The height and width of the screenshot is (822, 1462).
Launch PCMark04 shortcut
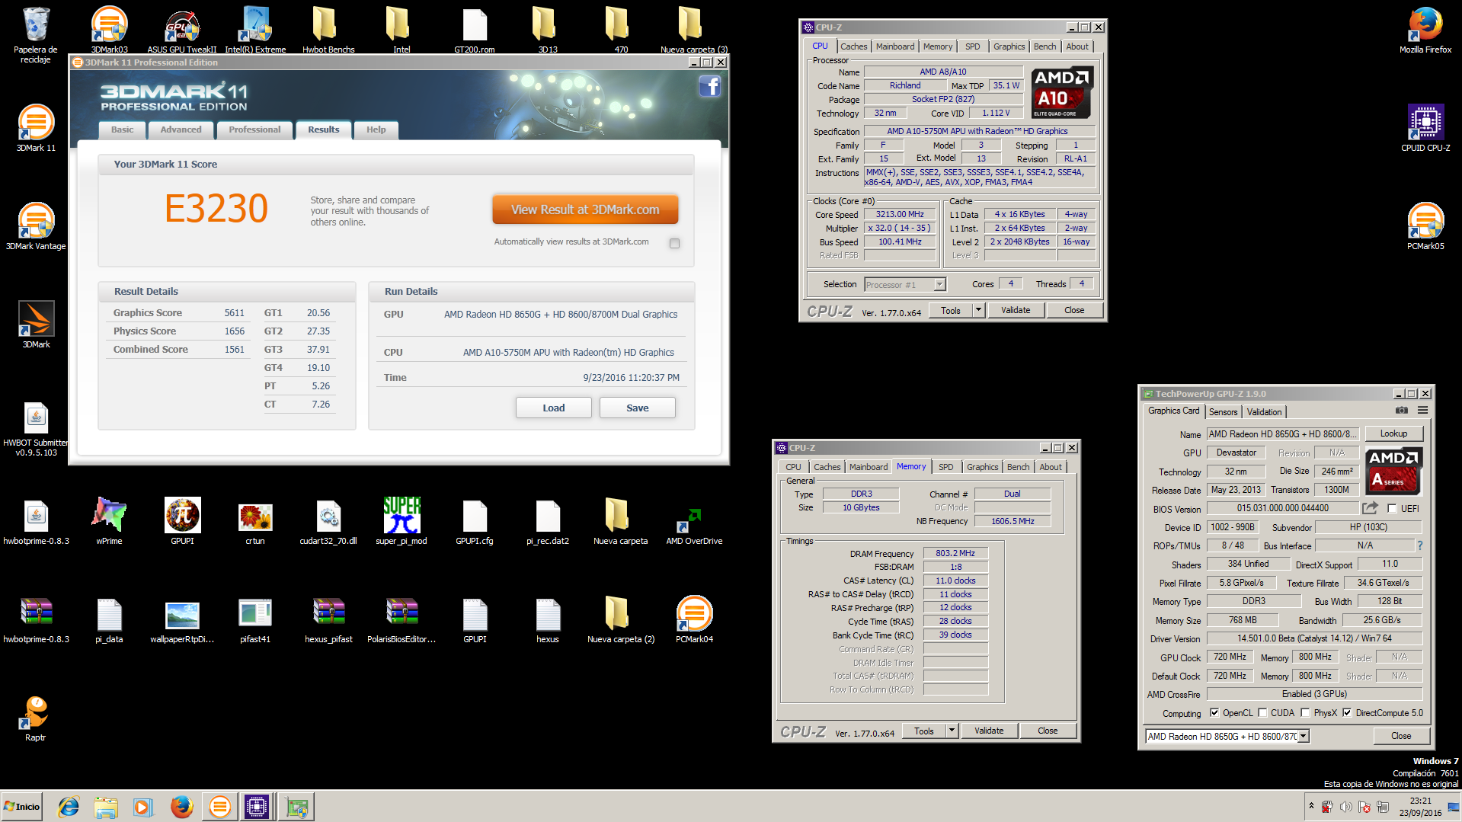tap(694, 619)
